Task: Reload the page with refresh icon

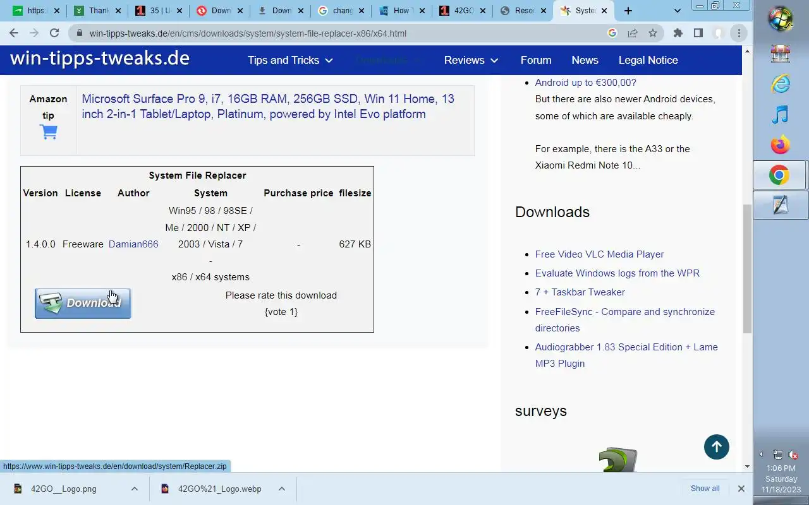Action: click(x=54, y=33)
